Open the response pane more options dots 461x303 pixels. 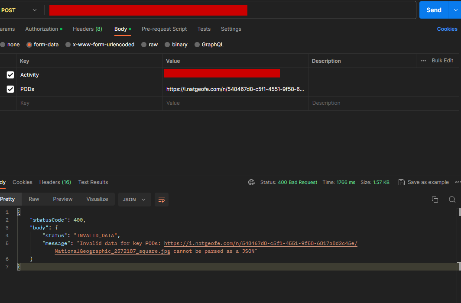pos(458,182)
